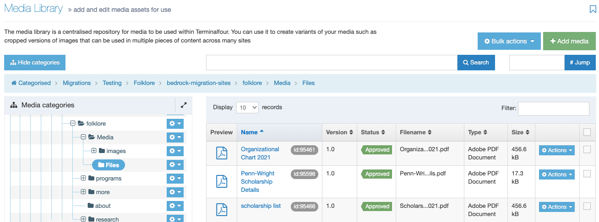Open gear menu for folklore category
599x222 pixels.
coord(175,123)
